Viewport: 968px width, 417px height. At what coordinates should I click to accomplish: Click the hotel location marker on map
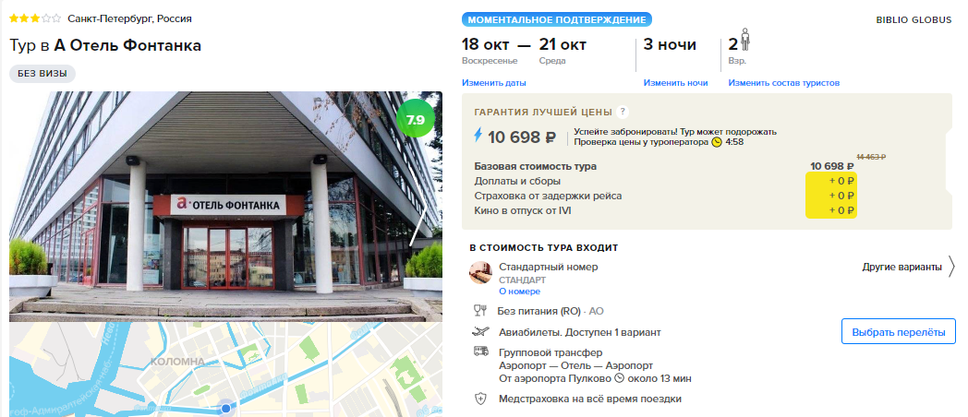point(226,408)
